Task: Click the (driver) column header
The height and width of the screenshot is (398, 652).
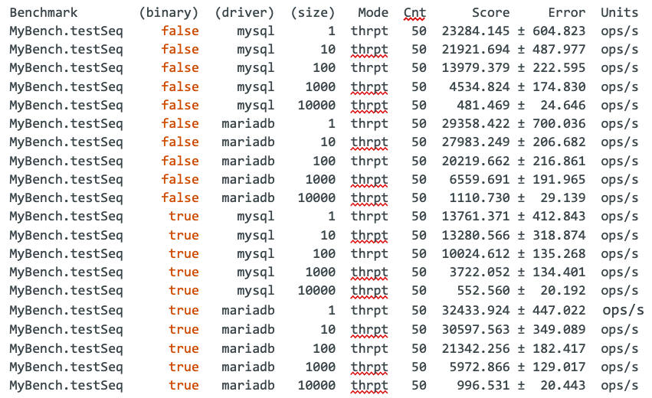Action: pos(244,13)
